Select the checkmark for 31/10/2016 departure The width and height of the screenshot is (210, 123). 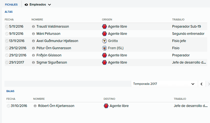[9, 106]
